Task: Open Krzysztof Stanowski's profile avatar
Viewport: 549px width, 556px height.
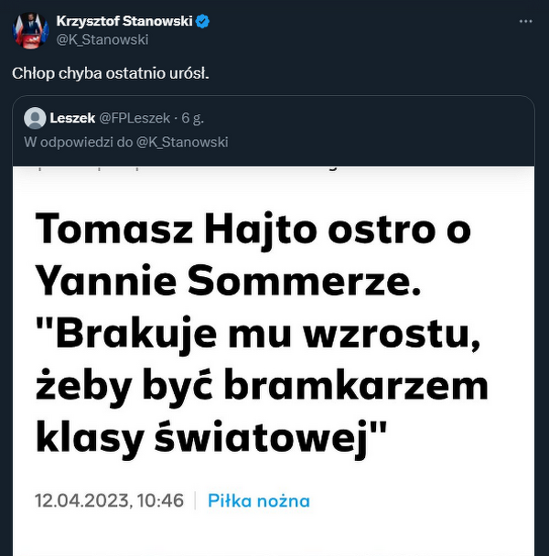Action: click(29, 29)
